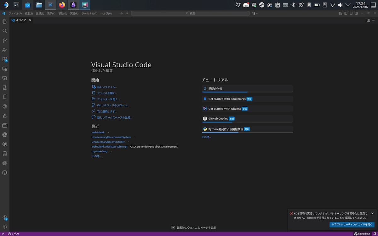Viewport: 378px width, 236px height.
Task: Open the GitHub view in activity bar
Action: [x=5, y=144]
